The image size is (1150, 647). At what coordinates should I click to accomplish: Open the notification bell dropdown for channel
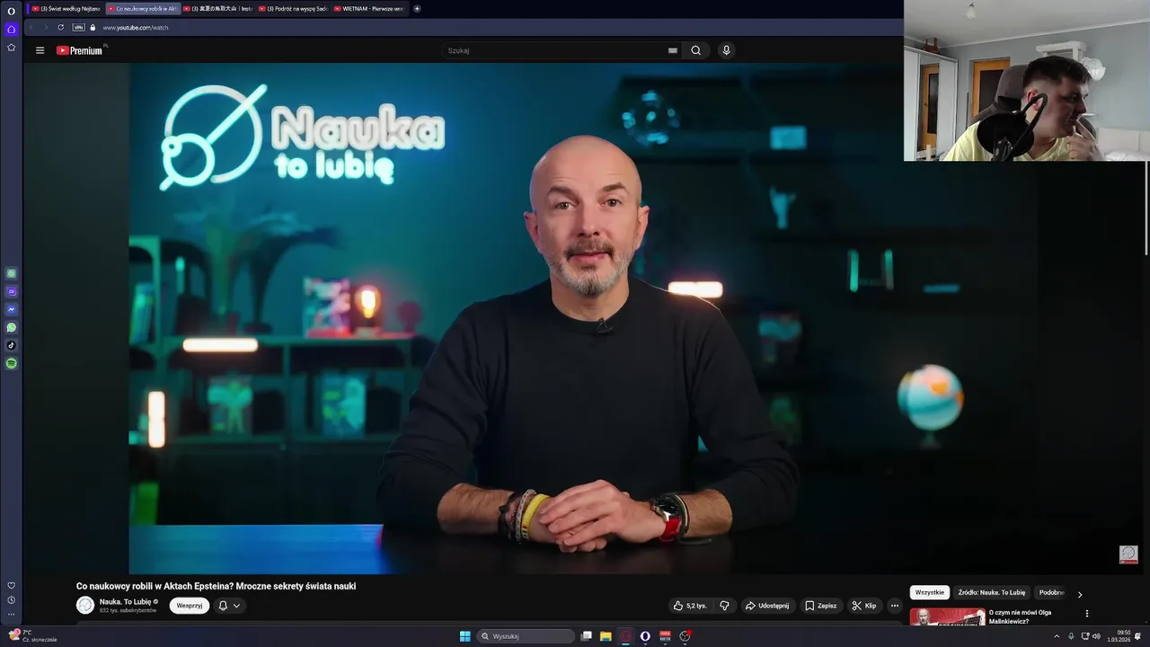(x=229, y=606)
